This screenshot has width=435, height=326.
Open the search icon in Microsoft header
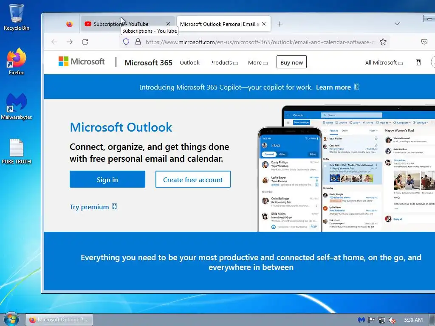418,63
